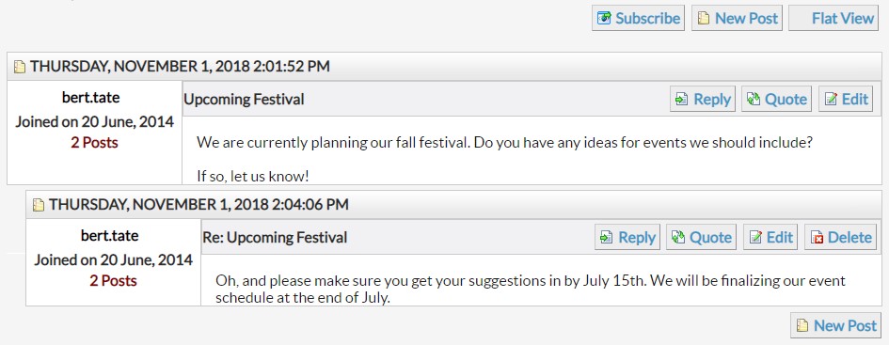Click the Quote icon on Re: Upcoming Festival
The height and width of the screenshot is (345, 889).
(678, 238)
